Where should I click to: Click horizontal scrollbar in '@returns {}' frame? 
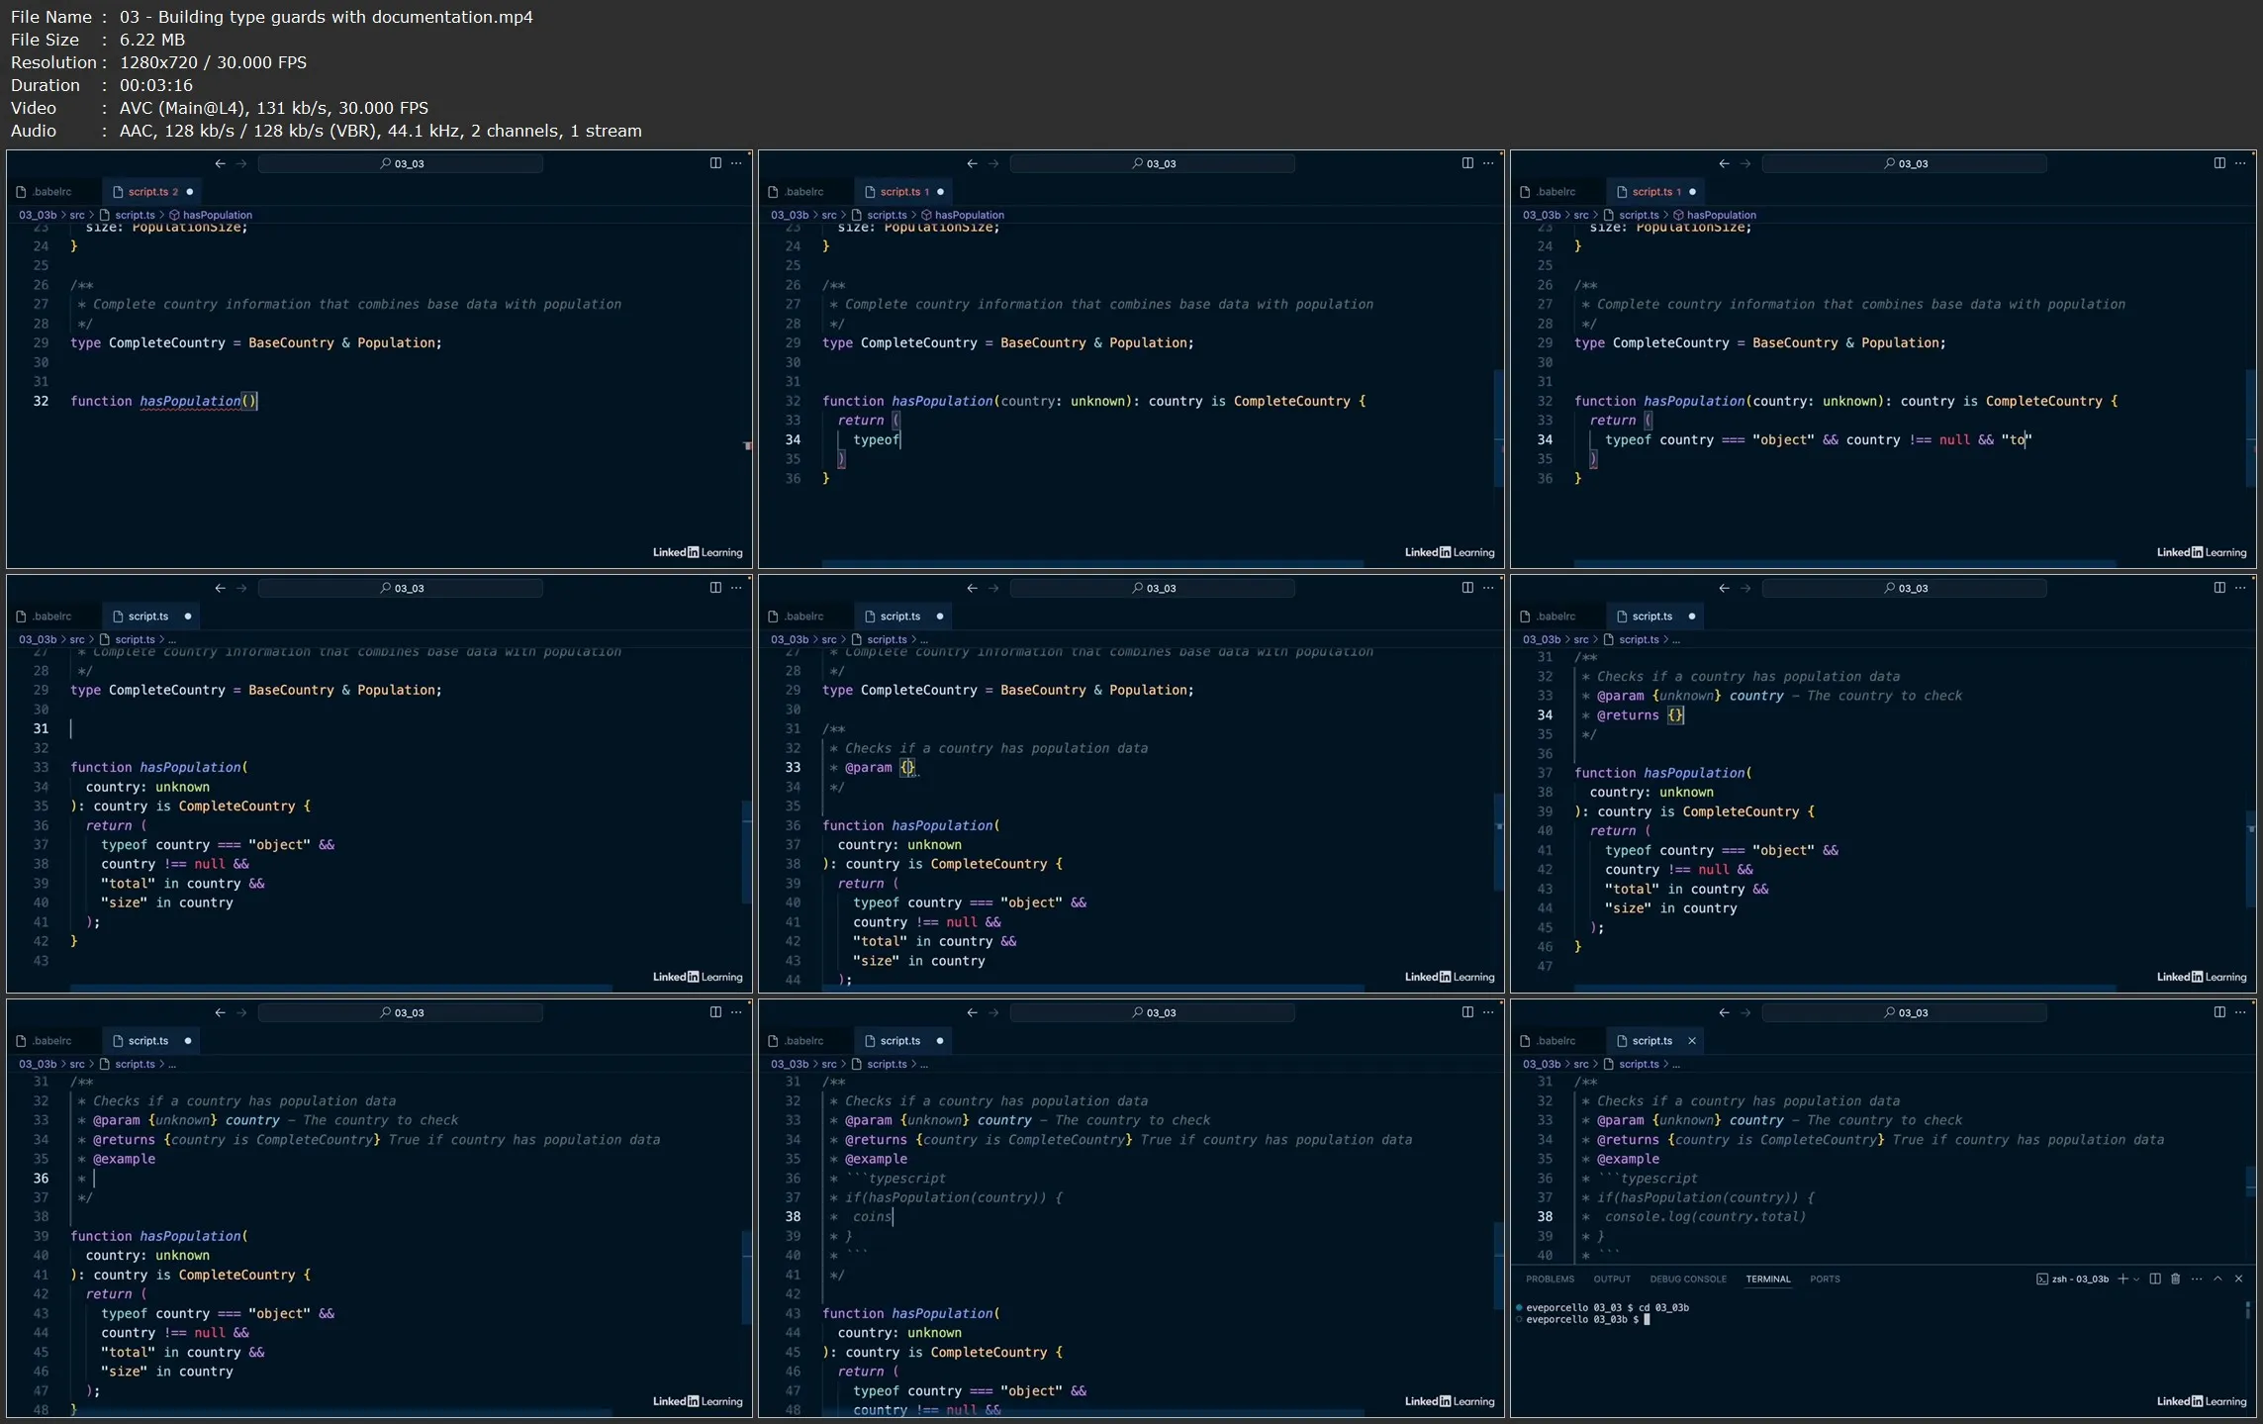click(1844, 989)
